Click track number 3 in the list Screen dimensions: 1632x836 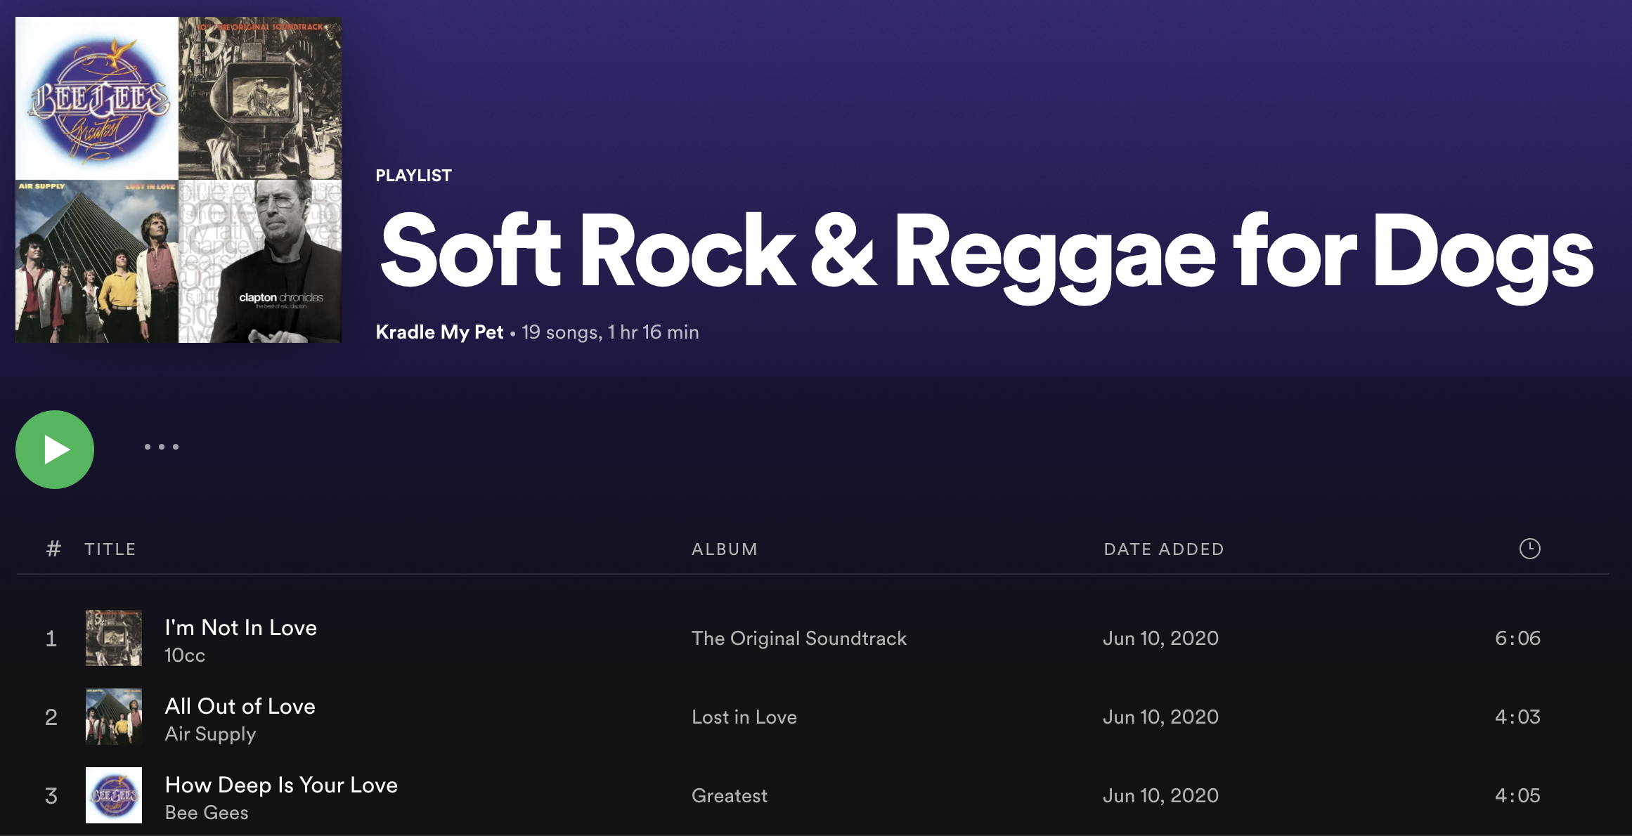51,795
